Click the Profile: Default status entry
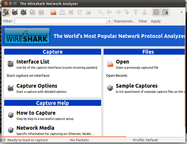Screen dimensions: 187x144 tap(145, 140)
